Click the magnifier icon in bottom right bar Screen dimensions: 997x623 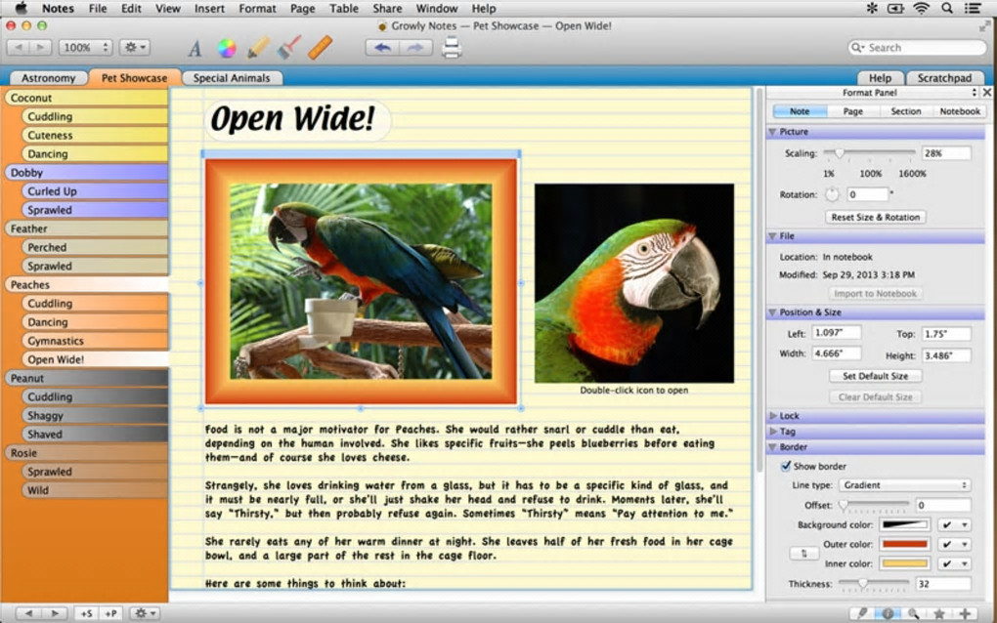point(913,613)
